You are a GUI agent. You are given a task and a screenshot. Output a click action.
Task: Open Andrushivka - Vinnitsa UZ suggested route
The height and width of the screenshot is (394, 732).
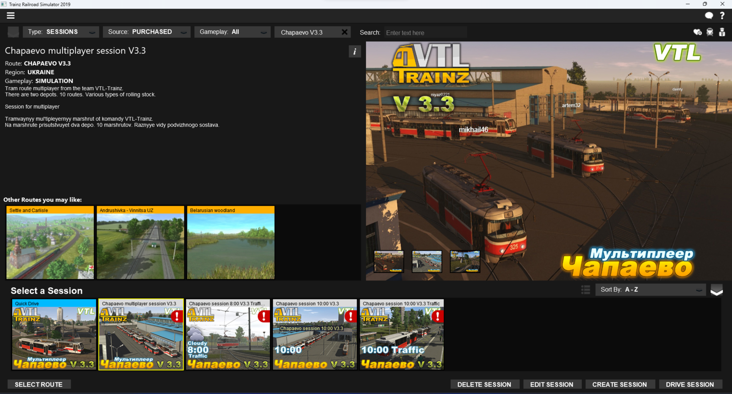point(141,243)
